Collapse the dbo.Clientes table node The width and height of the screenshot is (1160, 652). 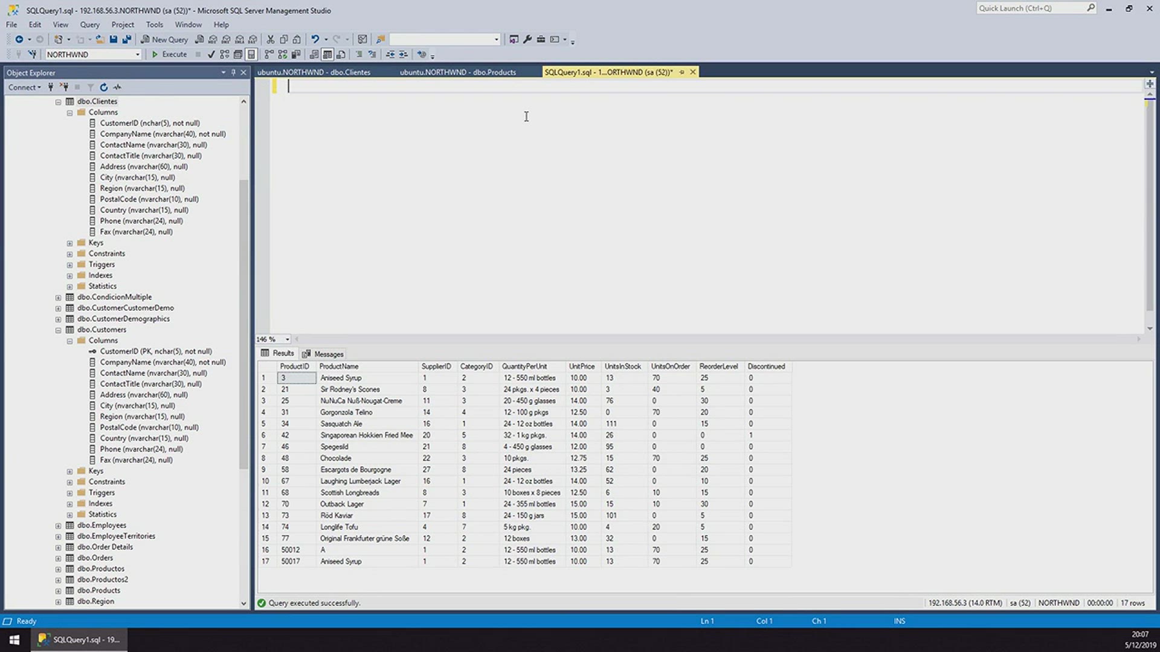59,102
